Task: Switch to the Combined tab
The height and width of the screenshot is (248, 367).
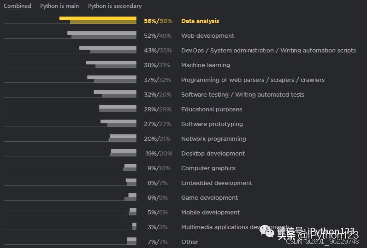Action: pyautogui.click(x=18, y=6)
